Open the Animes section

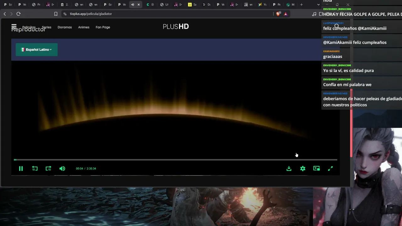(84, 27)
